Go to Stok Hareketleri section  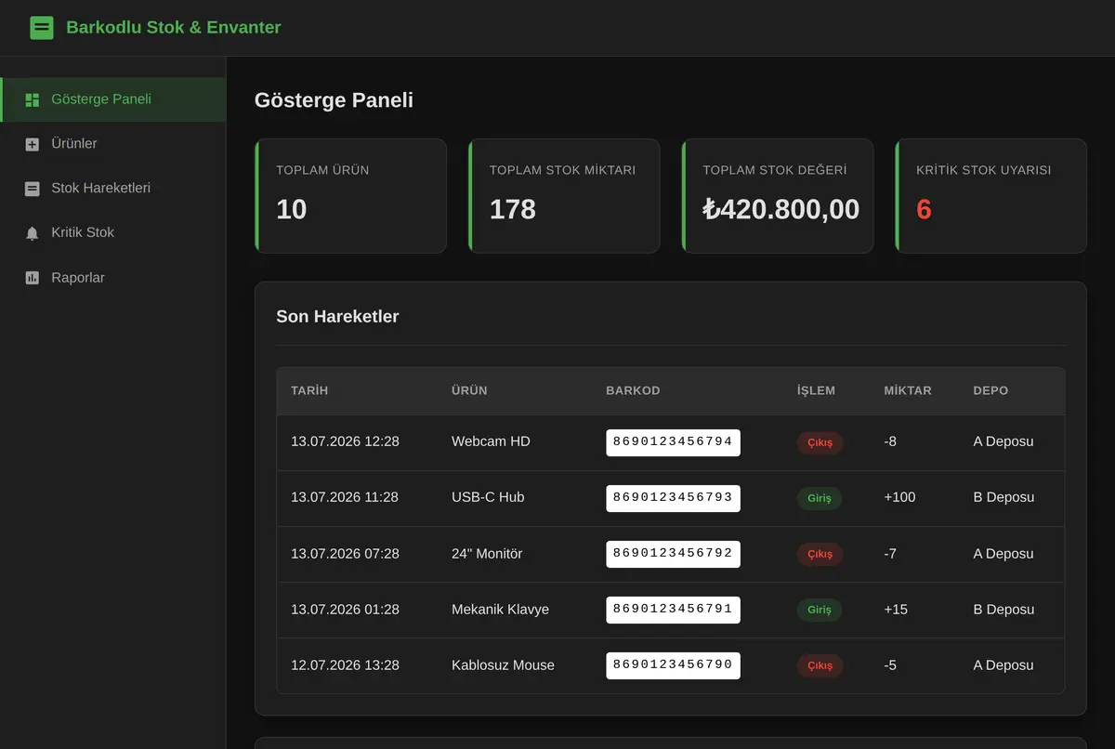(113, 189)
